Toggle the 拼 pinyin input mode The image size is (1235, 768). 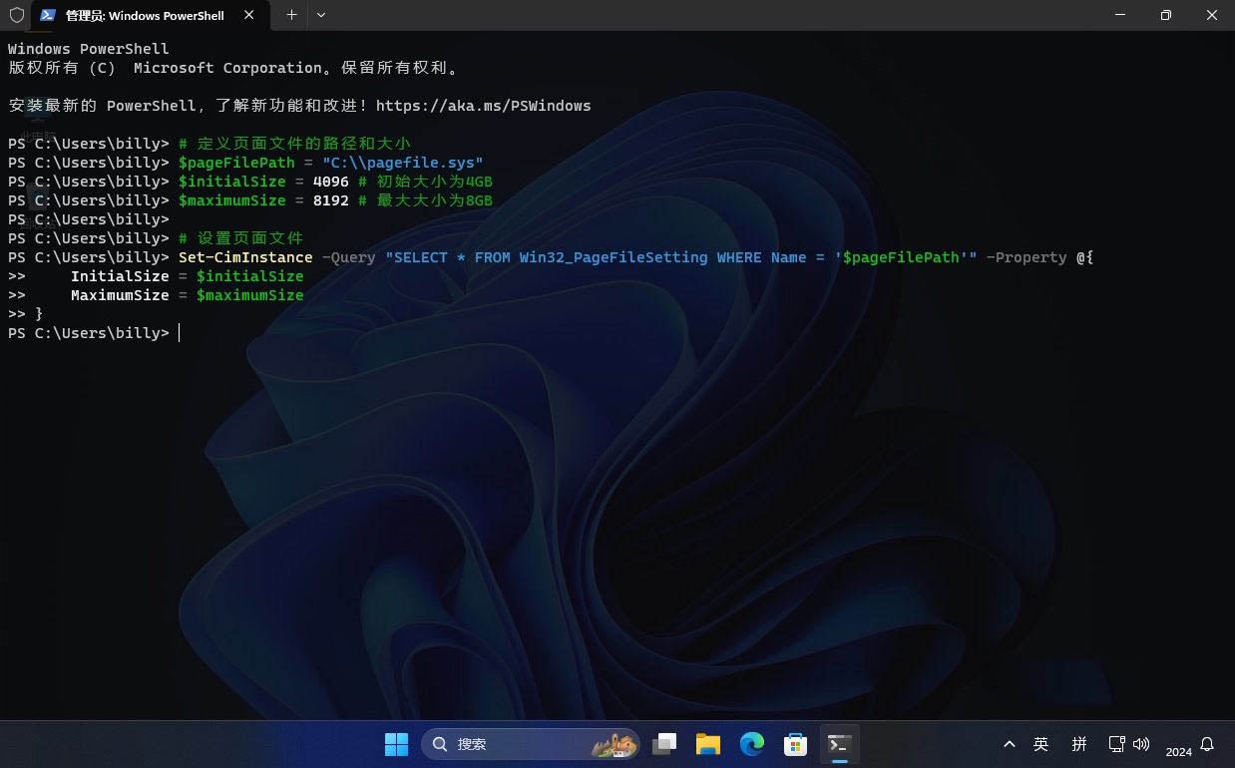[x=1078, y=744]
